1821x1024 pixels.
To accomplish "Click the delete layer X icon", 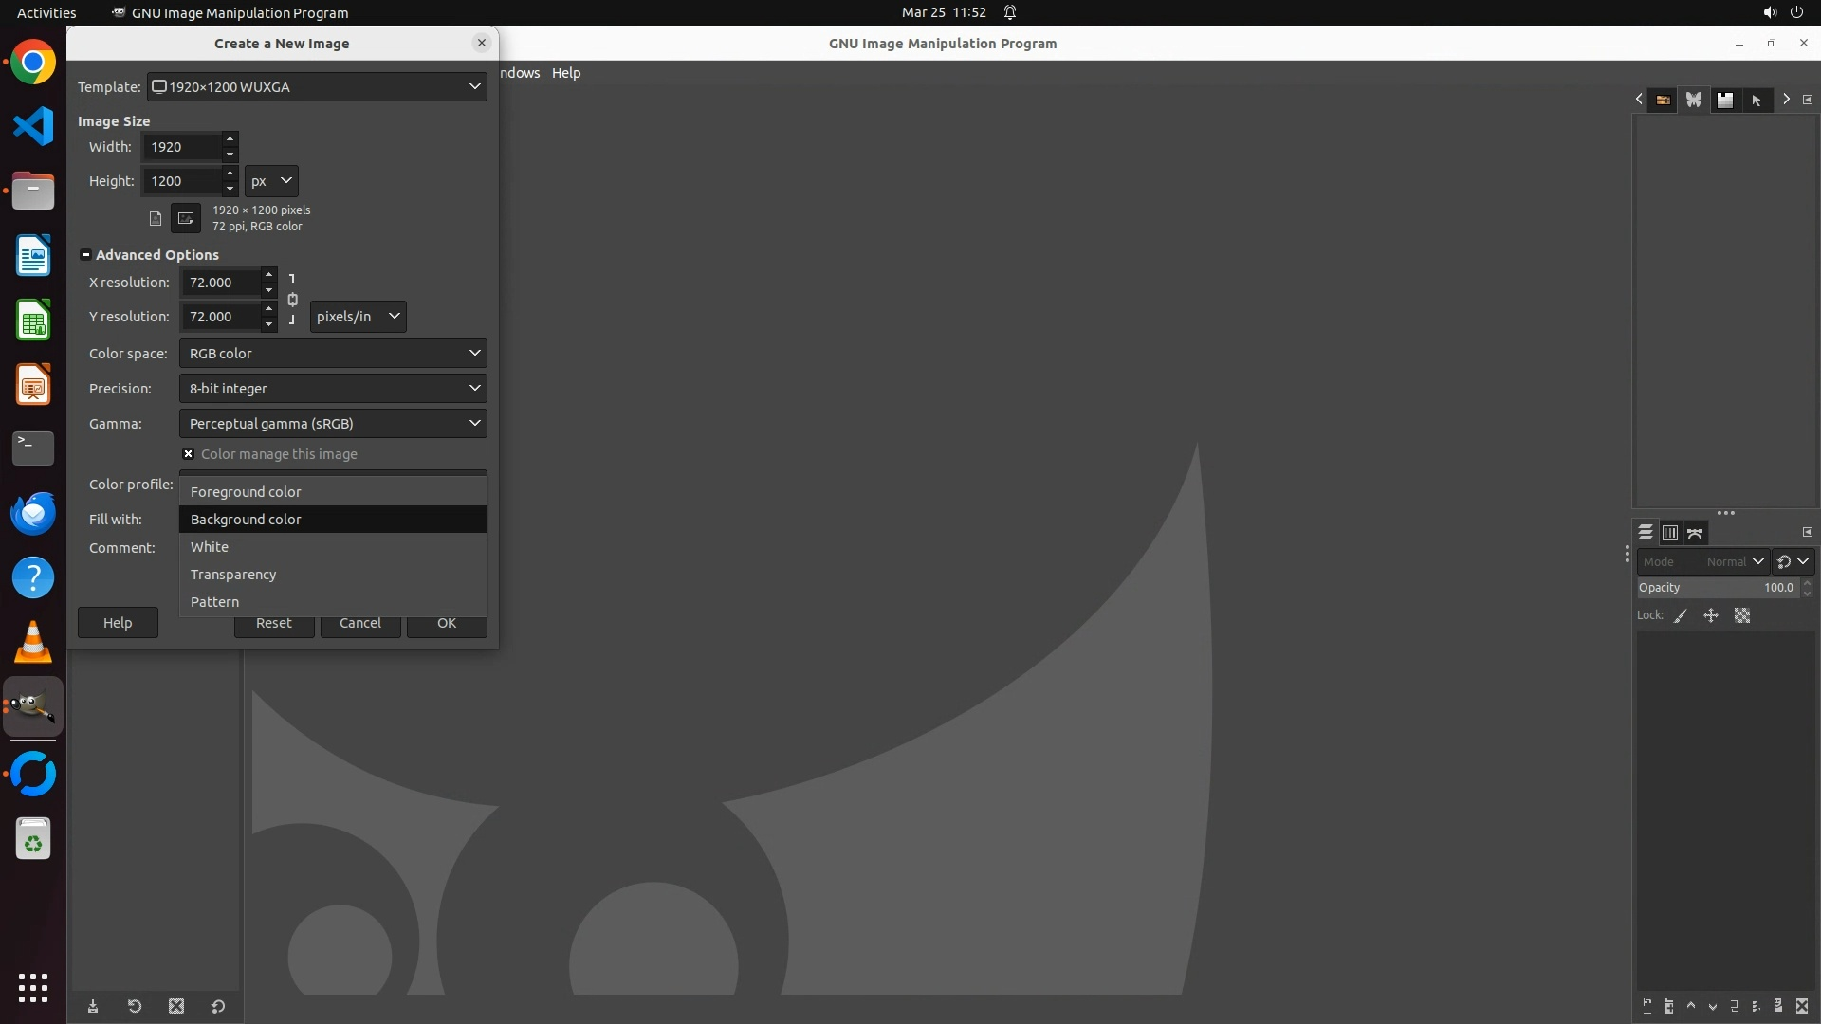I will (x=1802, y=1006).
